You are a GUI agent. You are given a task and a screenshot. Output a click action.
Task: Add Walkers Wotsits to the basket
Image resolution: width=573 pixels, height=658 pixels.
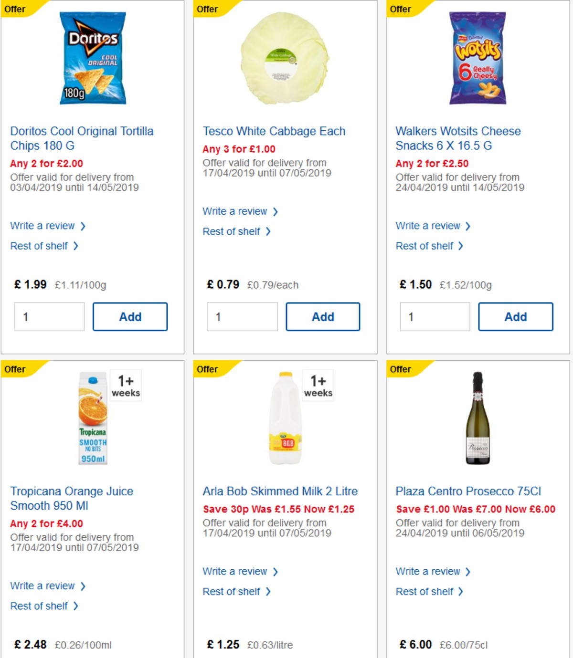point(515,316)
